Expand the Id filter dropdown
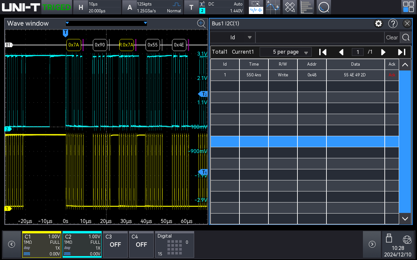The width and height of the screenshot is (417, 260). [x=250, y=37]
